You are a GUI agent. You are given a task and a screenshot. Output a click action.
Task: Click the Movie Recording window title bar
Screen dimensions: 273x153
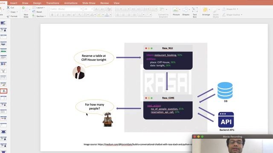232,136
